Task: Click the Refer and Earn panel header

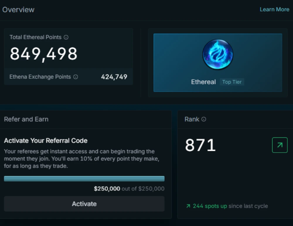Action: [x=26, y=119]
